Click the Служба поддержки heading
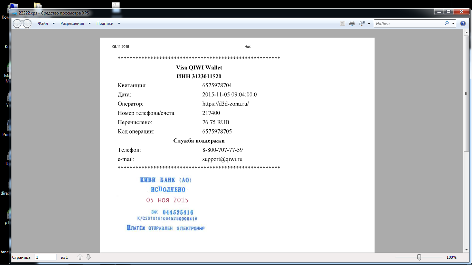472x265 pixels. pyautogui.click(x=199, y=141)
